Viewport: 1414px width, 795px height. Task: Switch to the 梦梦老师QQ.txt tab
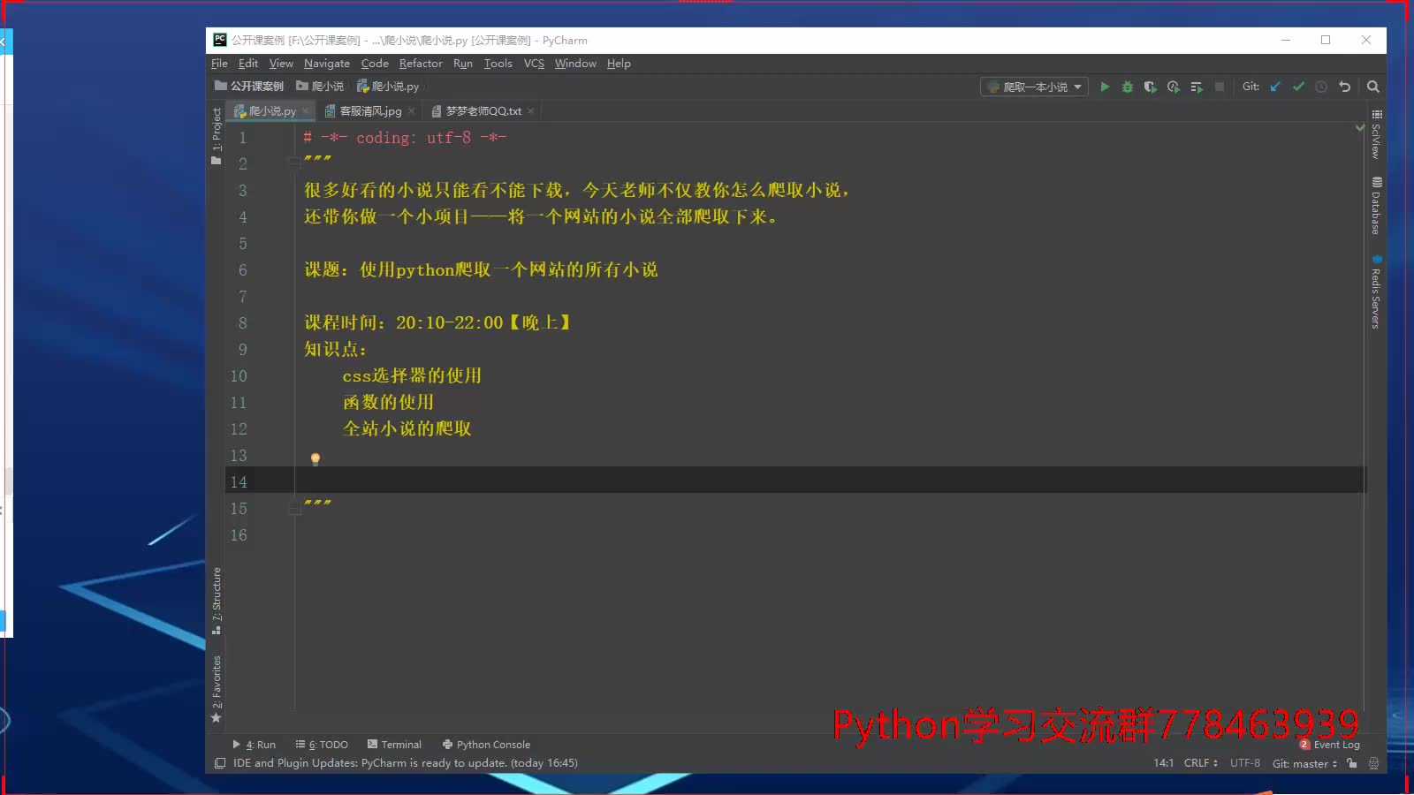(x=483, y=111)
